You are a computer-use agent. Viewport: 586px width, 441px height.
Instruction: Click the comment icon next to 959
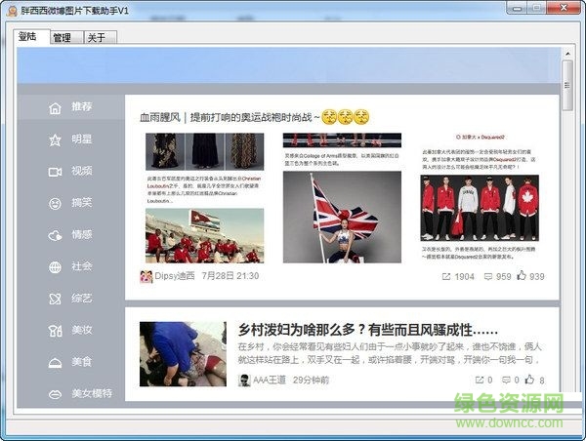487,277
